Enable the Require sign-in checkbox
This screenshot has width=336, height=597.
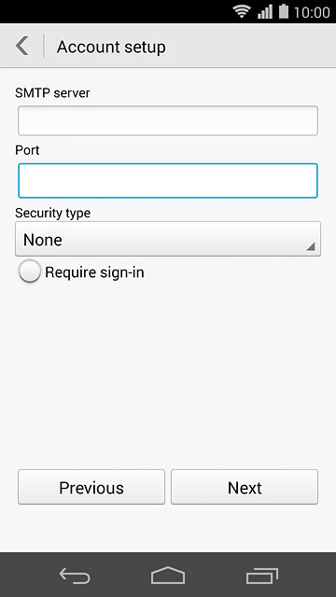[29, 271]
